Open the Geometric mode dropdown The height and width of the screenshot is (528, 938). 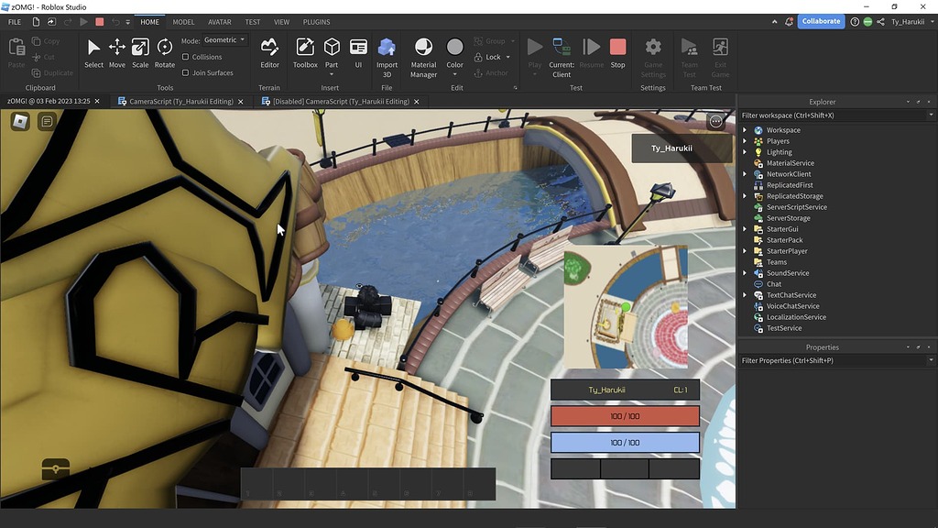click(x=224, y=40)
